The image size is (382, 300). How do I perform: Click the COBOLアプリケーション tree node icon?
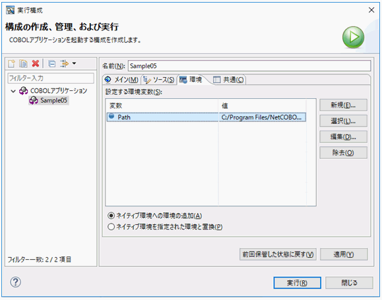coord(23,91)
